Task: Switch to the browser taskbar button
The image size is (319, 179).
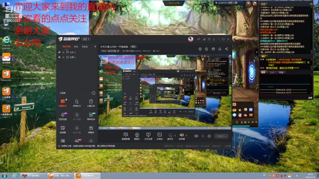Action: point(60,176)
